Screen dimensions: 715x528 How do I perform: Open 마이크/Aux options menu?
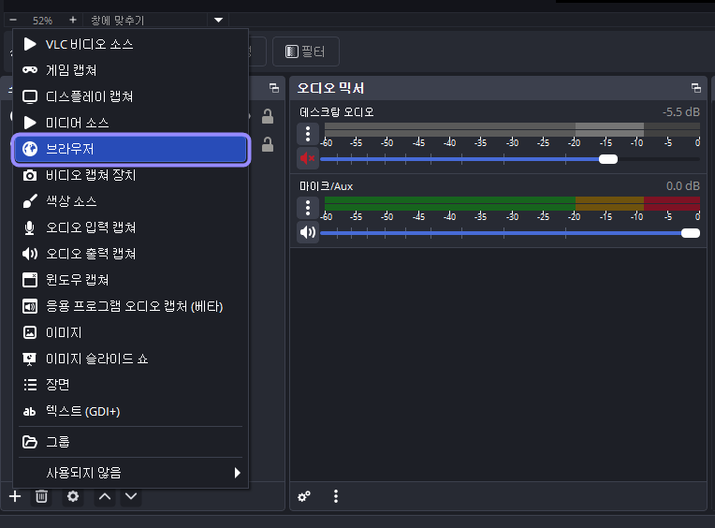(308, 208)
